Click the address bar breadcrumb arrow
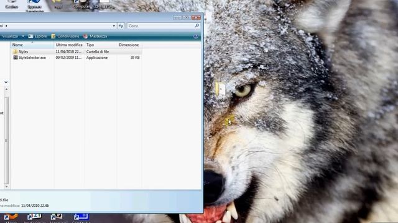The height and width of the screenshot is (223, 398). point(6,26)
